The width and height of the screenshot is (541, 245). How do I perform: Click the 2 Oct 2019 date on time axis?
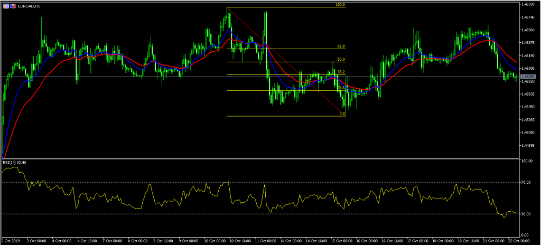11,241
